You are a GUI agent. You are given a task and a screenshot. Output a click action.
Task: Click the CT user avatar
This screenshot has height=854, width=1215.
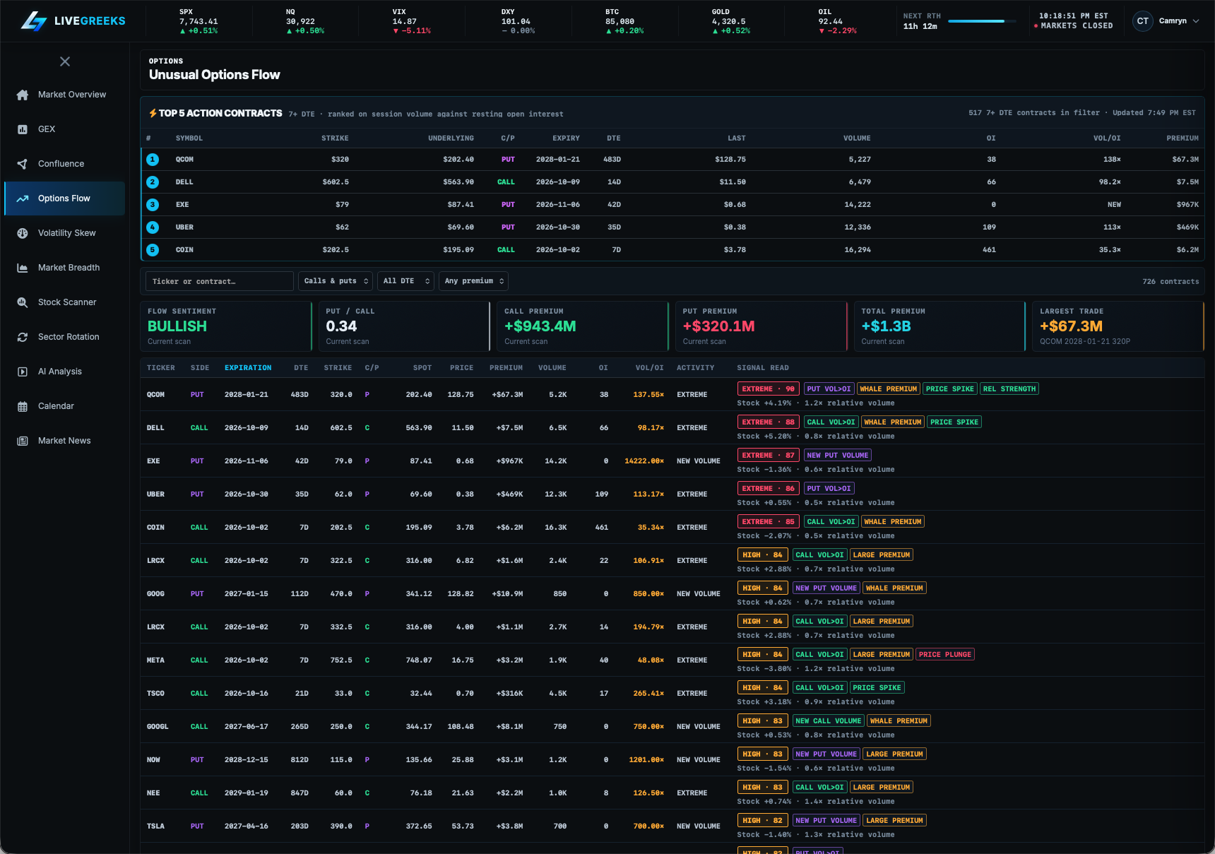pyautogui.click(x=1142, y=21)
